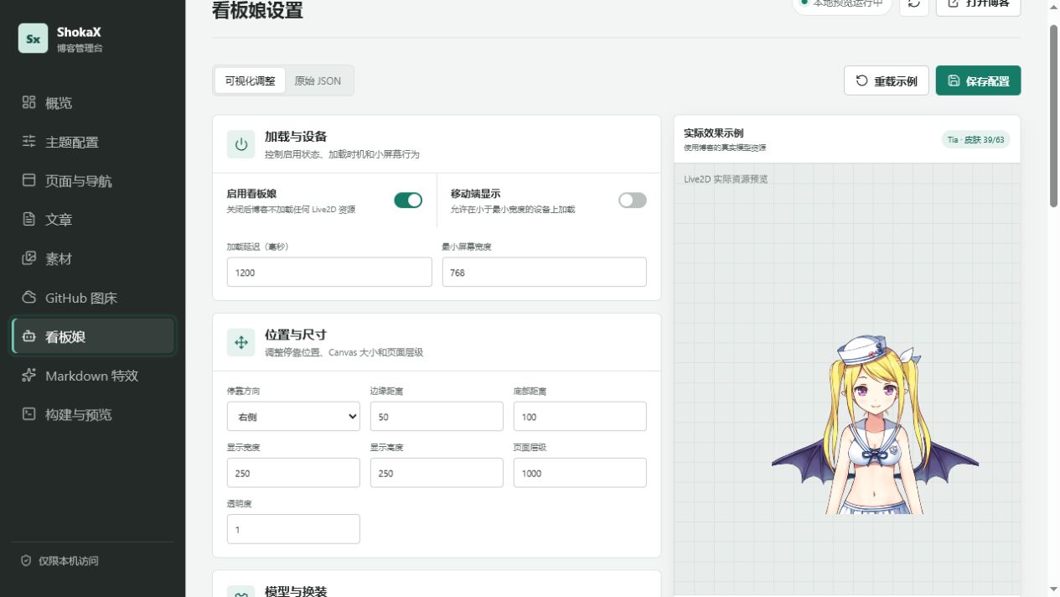
Task: Enable the 移动端显示 switch
Action: (633, 200)
